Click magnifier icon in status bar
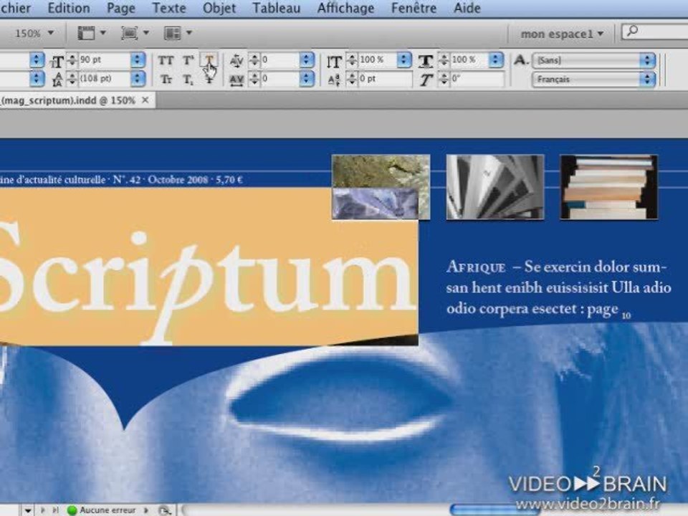This screenshot has width=688, height=516. [x=164, y=510]
